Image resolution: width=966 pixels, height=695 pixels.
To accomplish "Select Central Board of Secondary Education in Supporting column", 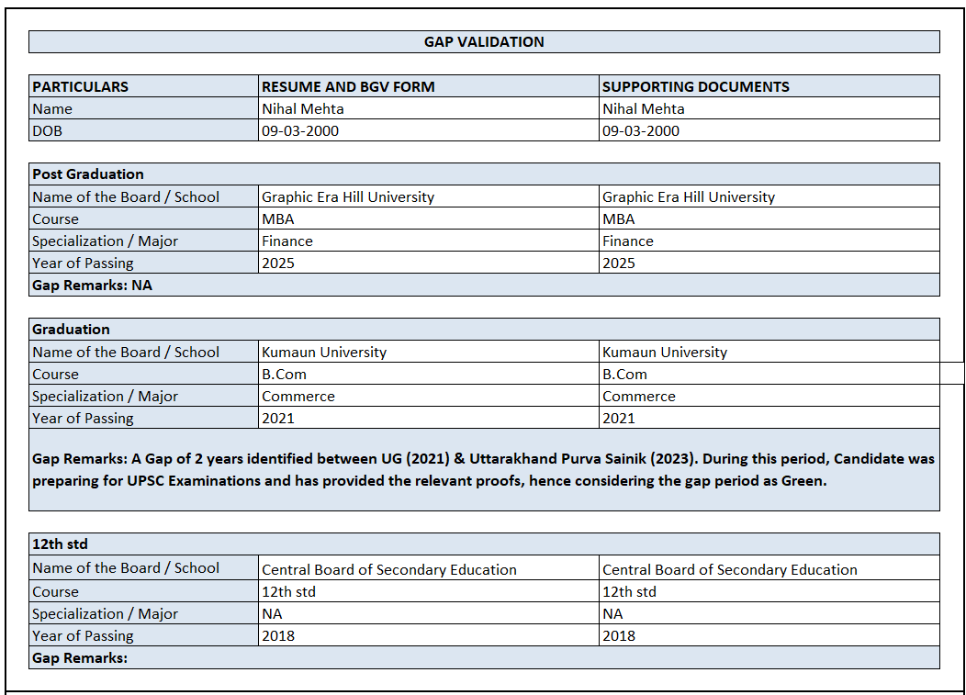I will pos(730,569).
